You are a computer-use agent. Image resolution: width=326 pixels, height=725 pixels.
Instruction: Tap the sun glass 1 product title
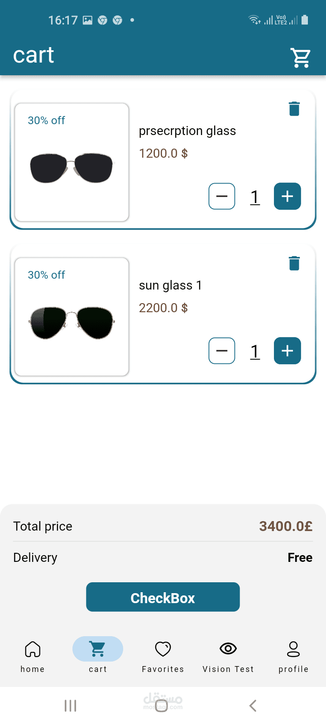tap(170, 285)
